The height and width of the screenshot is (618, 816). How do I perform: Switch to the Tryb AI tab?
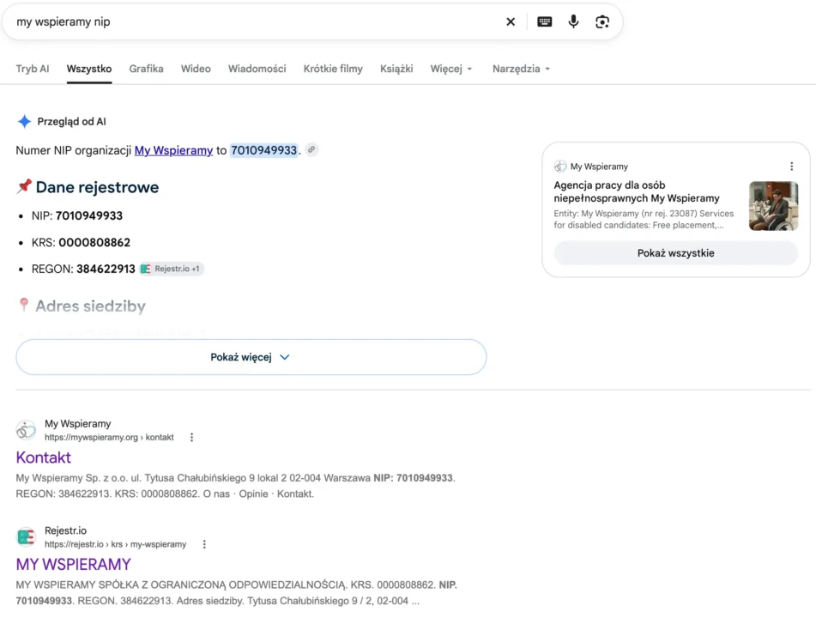pos(33,69)
